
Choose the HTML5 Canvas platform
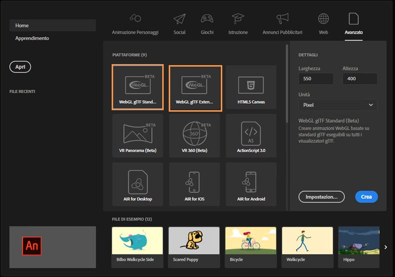coord(251,87)
